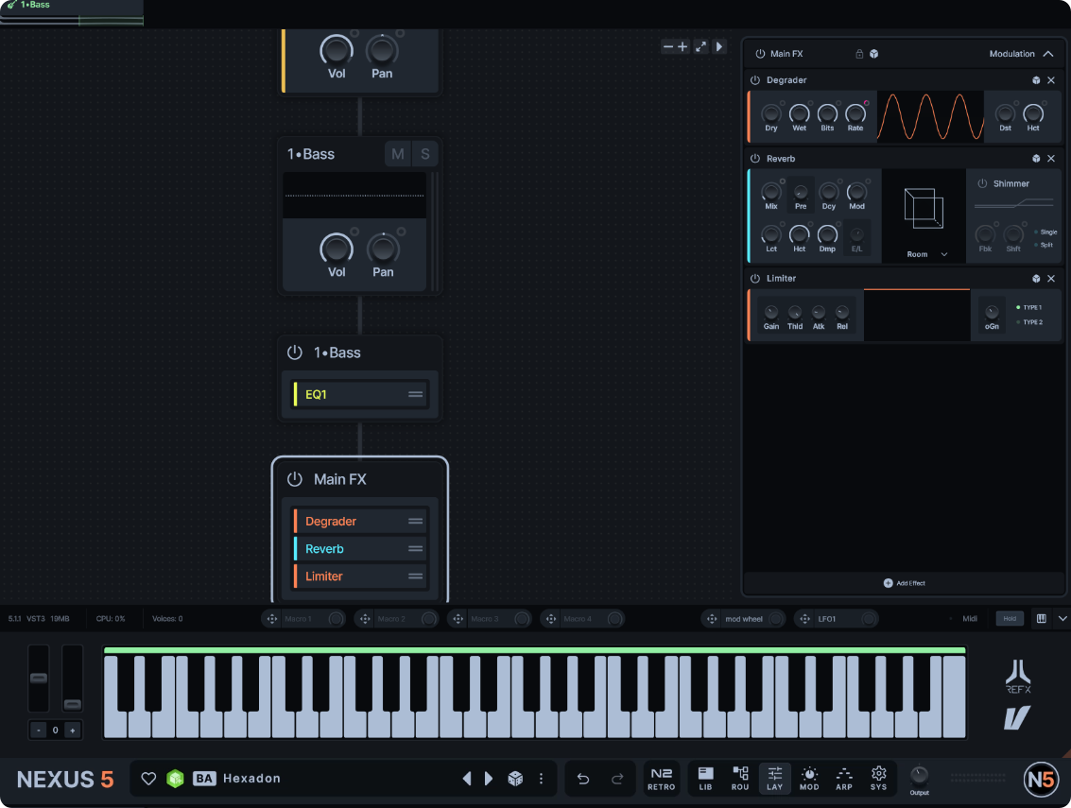Click Add Effect button
This screenshot has height=808, width=1071.
(x=905, y=583)
